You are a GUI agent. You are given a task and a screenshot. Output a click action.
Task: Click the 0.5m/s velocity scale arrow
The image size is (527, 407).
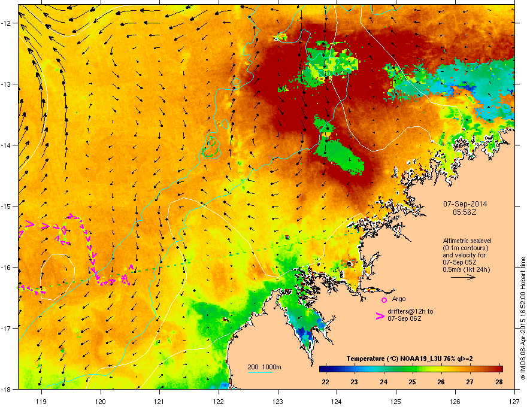(x=463, y=277)
